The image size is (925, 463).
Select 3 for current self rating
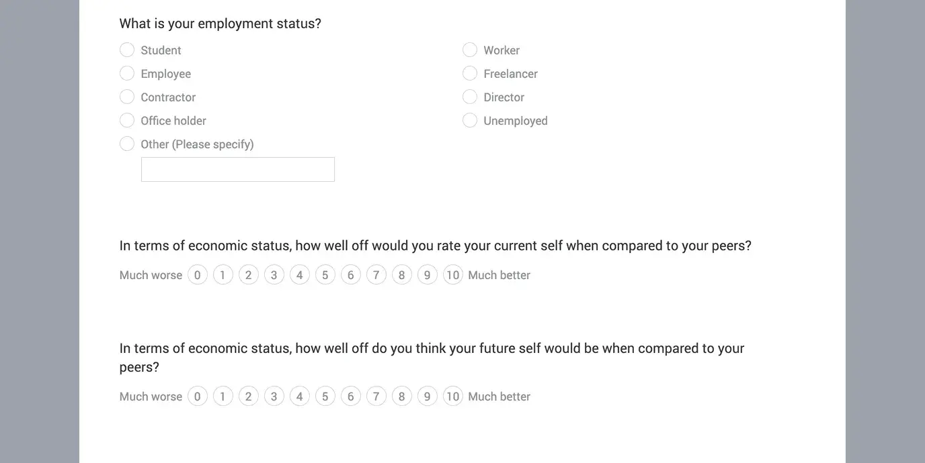tap(274, 274)
